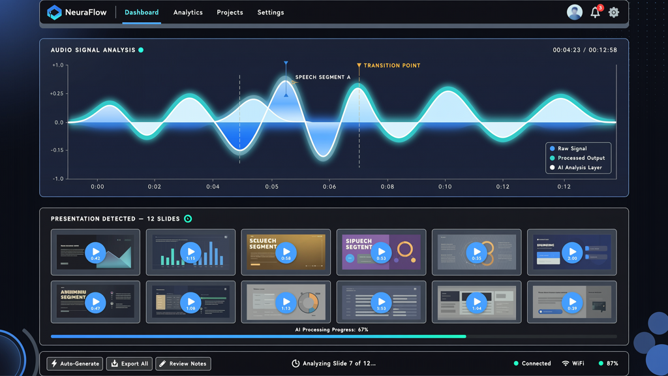
Task: Click the pencil icon on Review Notes
Action: pos(162,364)
